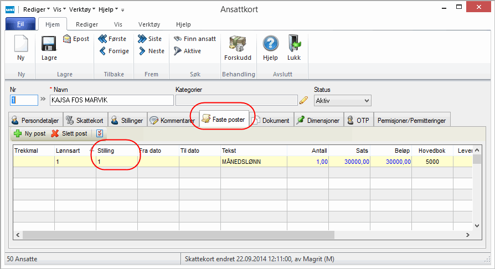
Task: Add a new entry with Ny post
Action: pos(29,133)
